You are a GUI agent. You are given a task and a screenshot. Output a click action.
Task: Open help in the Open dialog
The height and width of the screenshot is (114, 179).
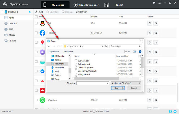click(x=140, y=52)
